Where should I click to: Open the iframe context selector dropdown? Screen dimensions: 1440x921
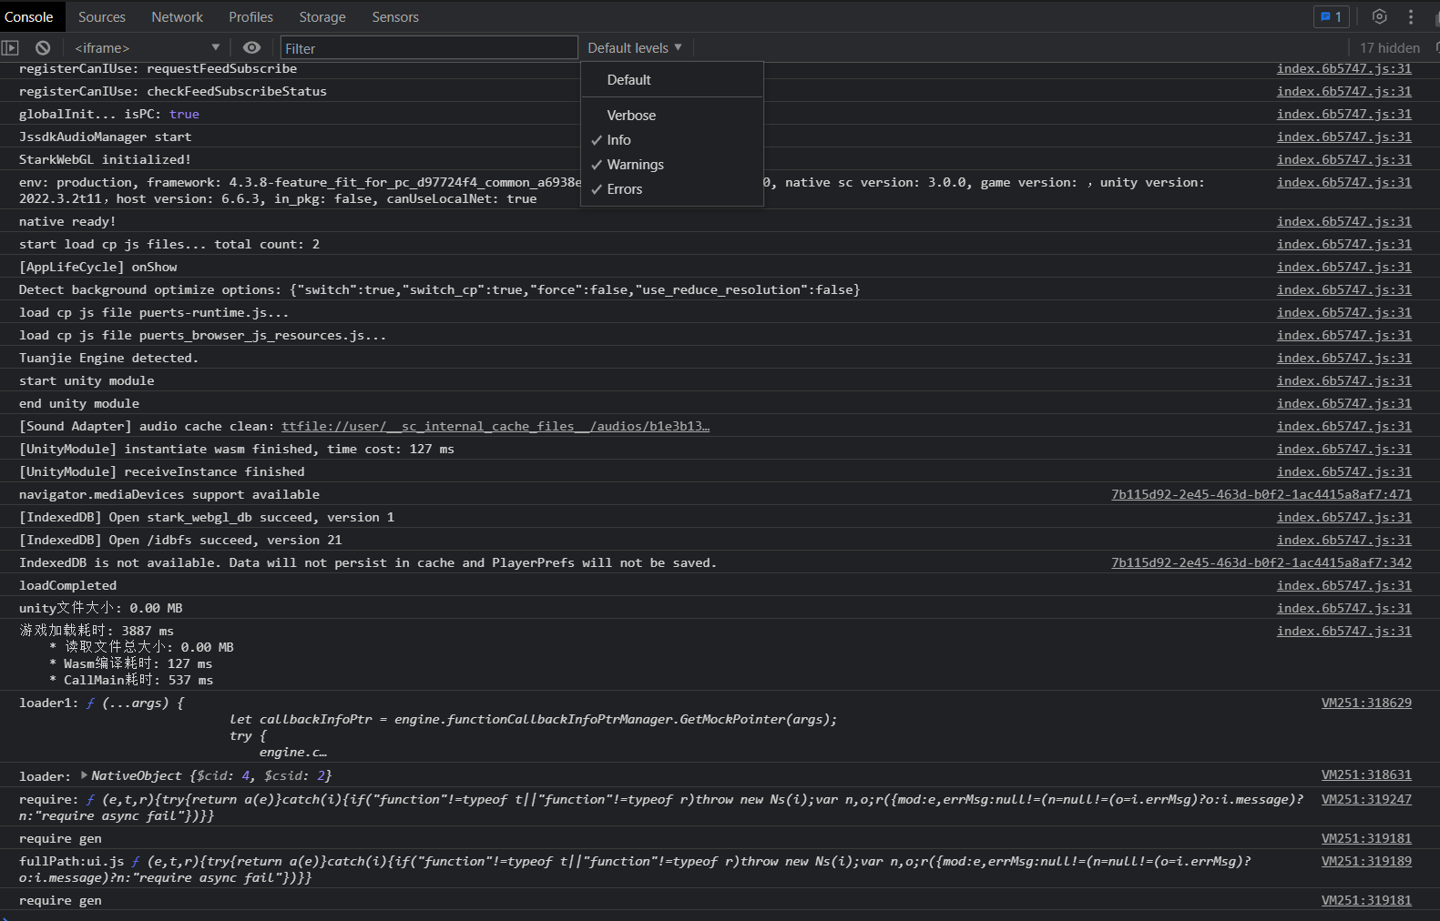tap(148, 48)
